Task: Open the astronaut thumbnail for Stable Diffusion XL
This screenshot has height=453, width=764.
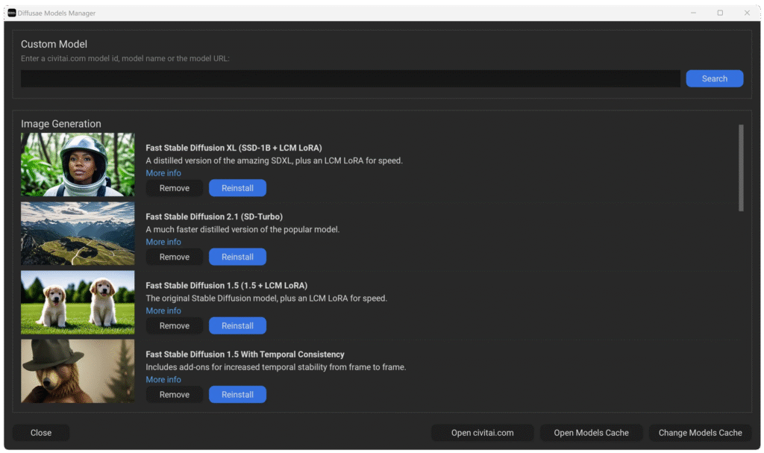Action: coord(78,165)
